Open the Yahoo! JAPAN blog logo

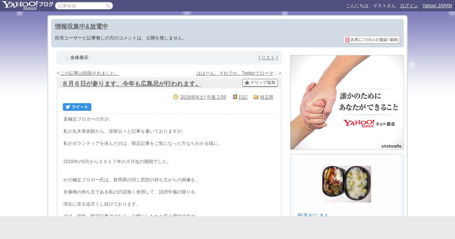tap(27, 5)
